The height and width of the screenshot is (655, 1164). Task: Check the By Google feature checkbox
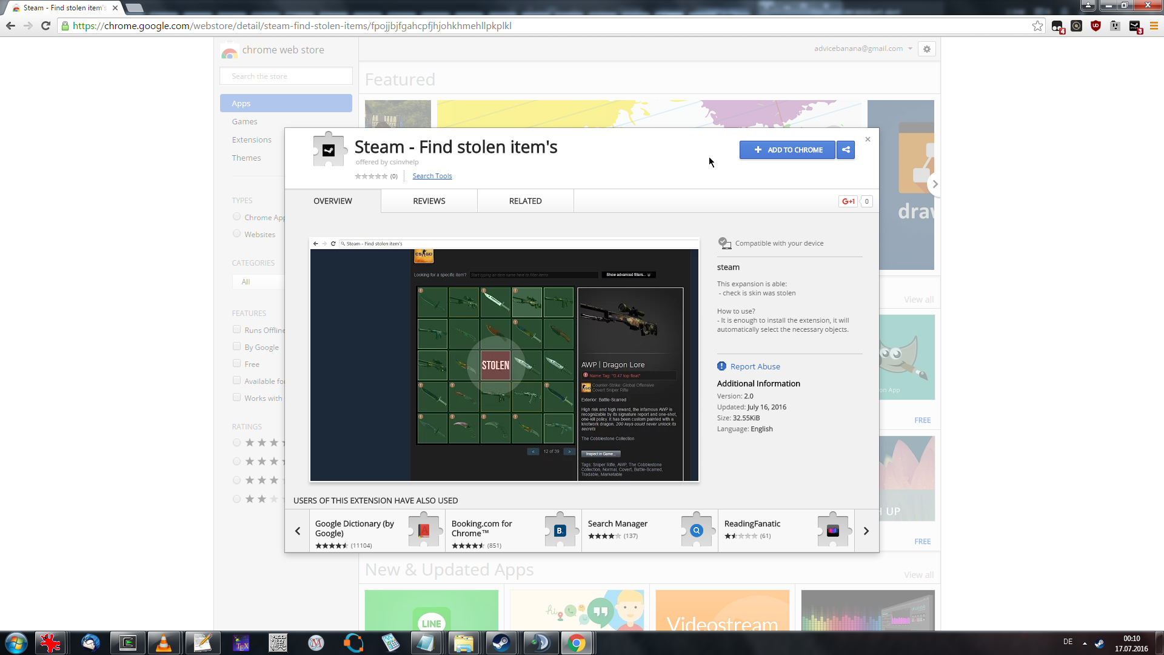pos(236,347)
